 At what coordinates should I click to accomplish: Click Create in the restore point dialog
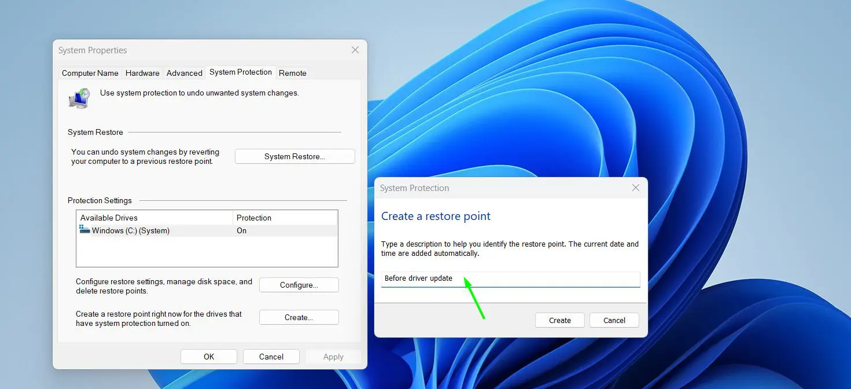[559, 320]
